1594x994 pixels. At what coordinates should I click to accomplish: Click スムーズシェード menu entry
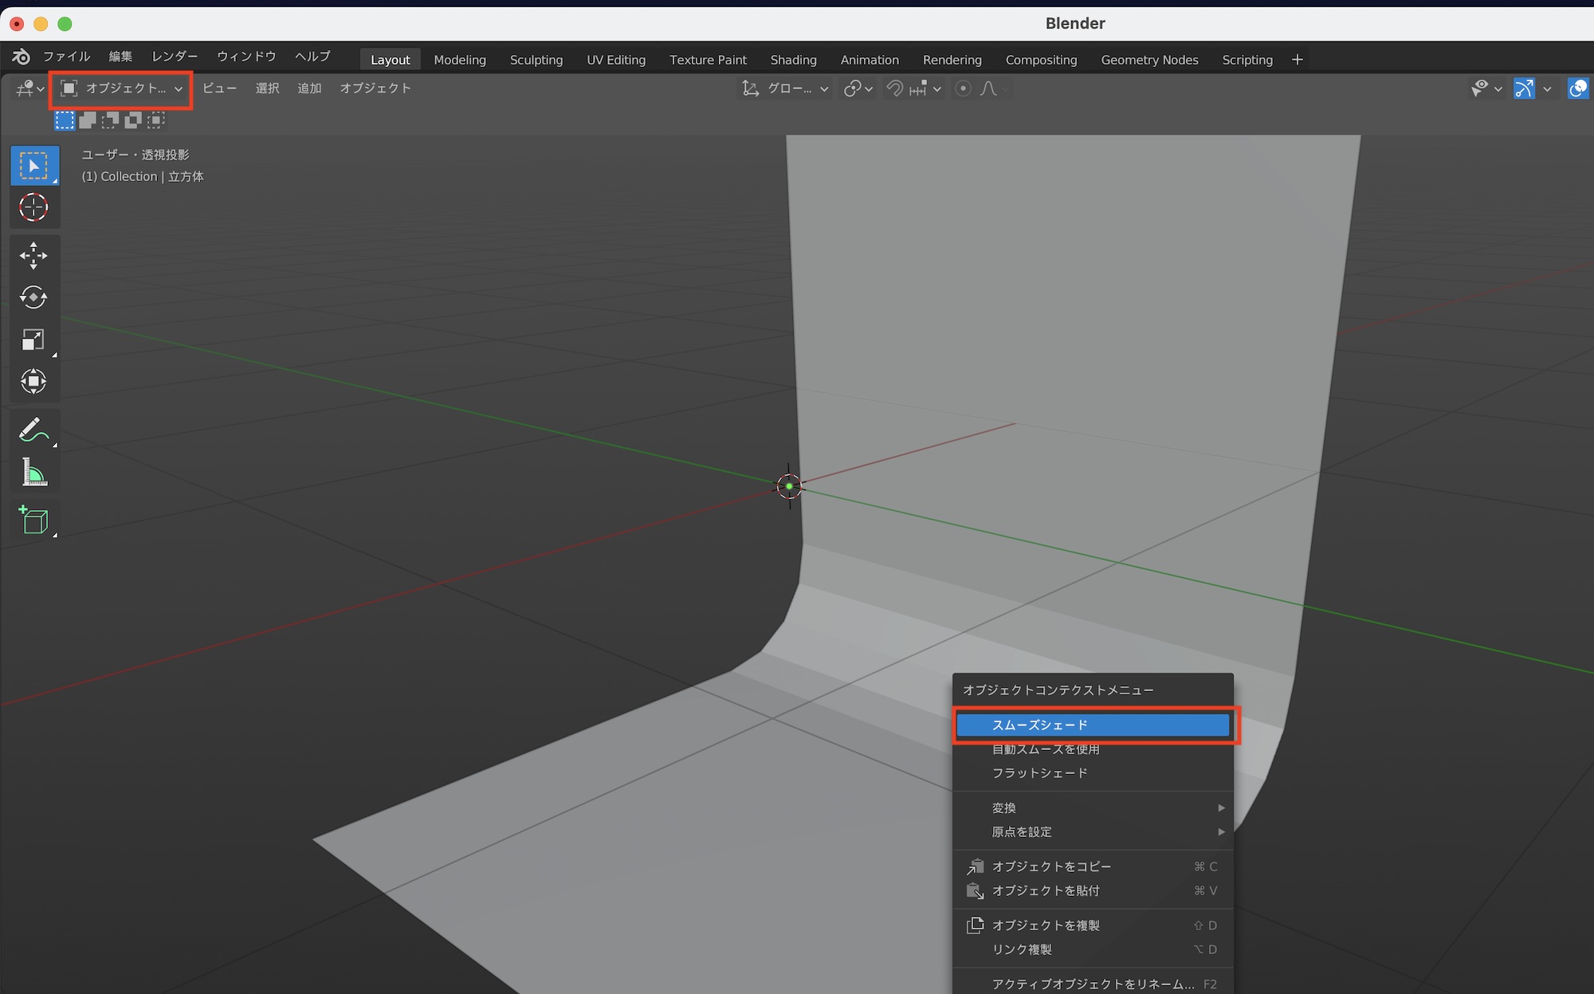point(1039,725)
